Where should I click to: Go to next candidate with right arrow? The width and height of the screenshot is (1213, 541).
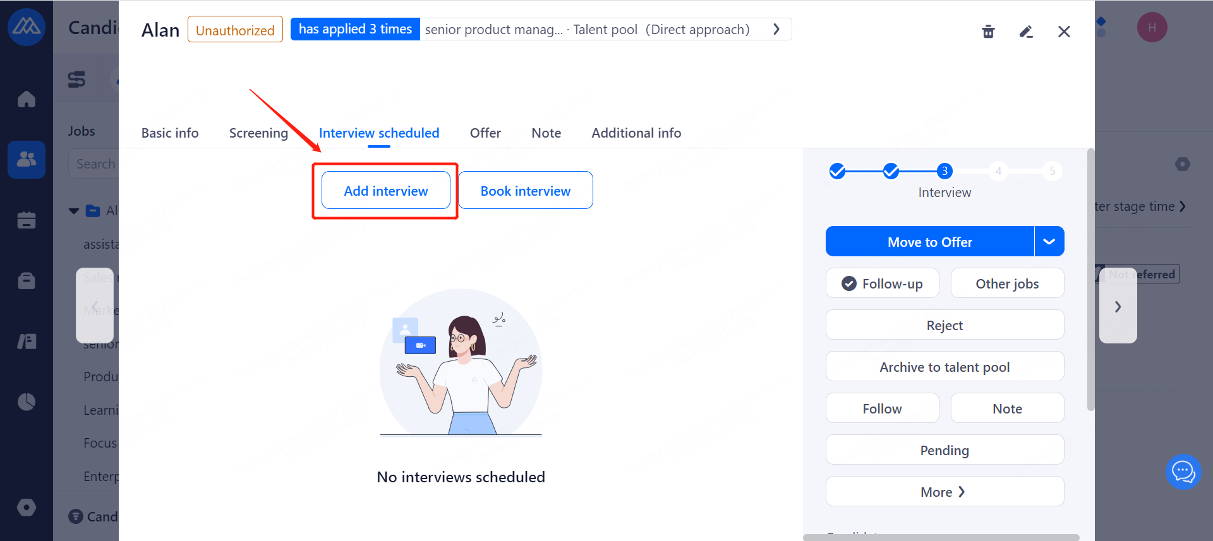(x=1118, y=307)
